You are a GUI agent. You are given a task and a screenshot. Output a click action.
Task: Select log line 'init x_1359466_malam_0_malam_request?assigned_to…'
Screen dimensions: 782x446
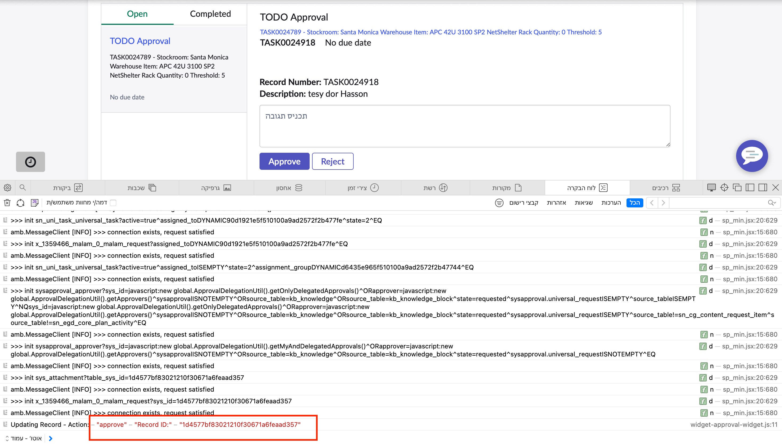point(179,243)
